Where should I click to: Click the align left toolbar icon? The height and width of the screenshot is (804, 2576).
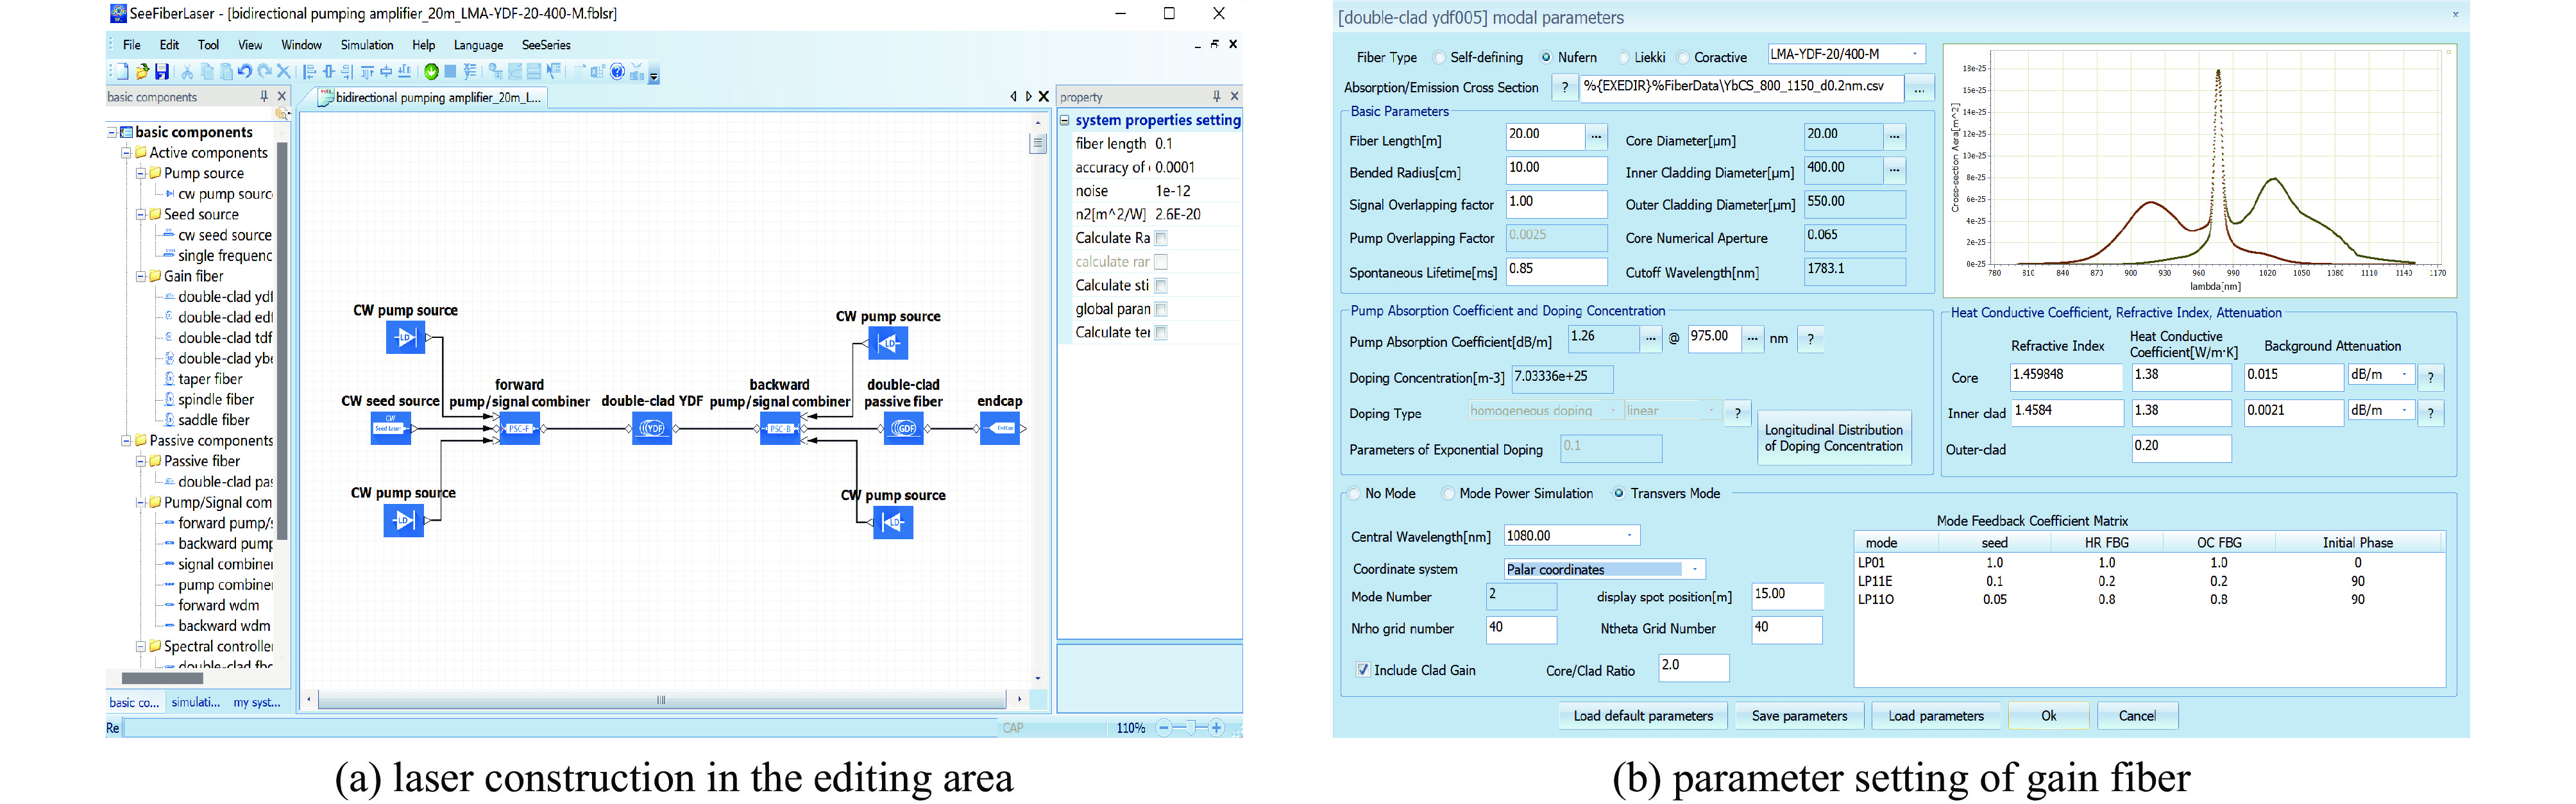(309, 72)
